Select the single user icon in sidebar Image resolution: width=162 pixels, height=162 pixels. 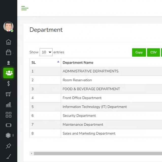click(x=9, y=63)
